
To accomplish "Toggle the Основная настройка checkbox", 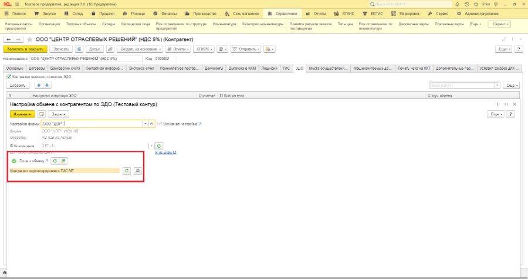I will 160,124.
